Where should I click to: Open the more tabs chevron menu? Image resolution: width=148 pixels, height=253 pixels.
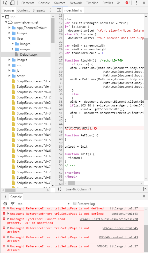(119, 3)
